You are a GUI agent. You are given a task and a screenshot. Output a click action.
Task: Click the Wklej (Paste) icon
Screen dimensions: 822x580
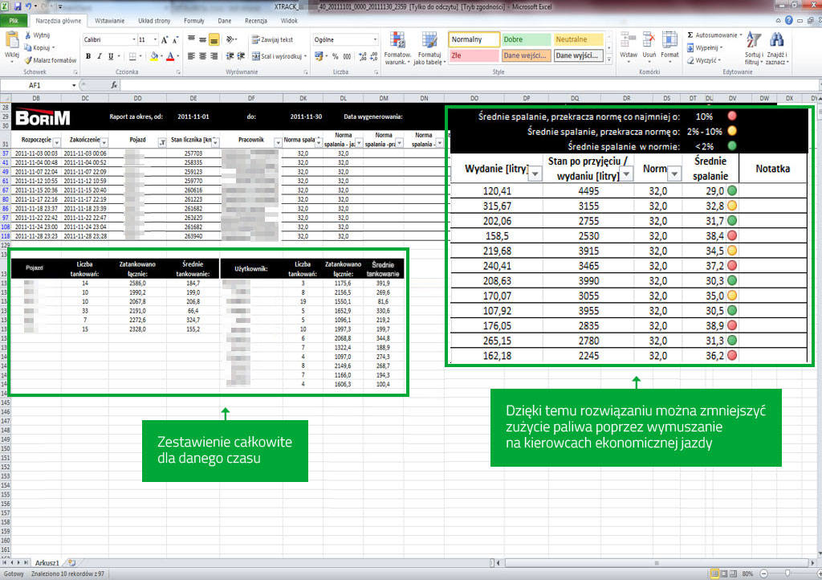pyautogui.click(x=11, y=41)
